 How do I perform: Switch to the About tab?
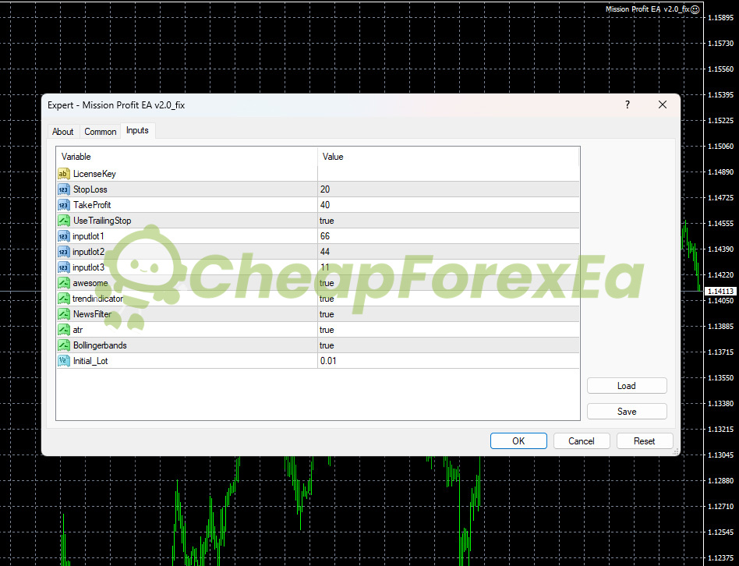(62, 132)
